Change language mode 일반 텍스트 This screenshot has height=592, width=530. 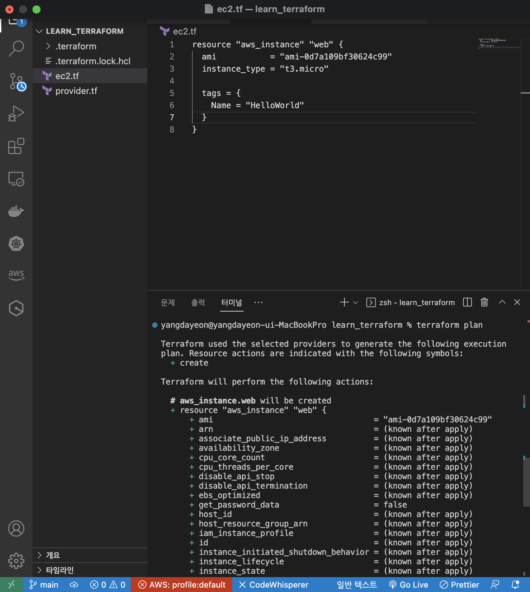pos(357,585)
